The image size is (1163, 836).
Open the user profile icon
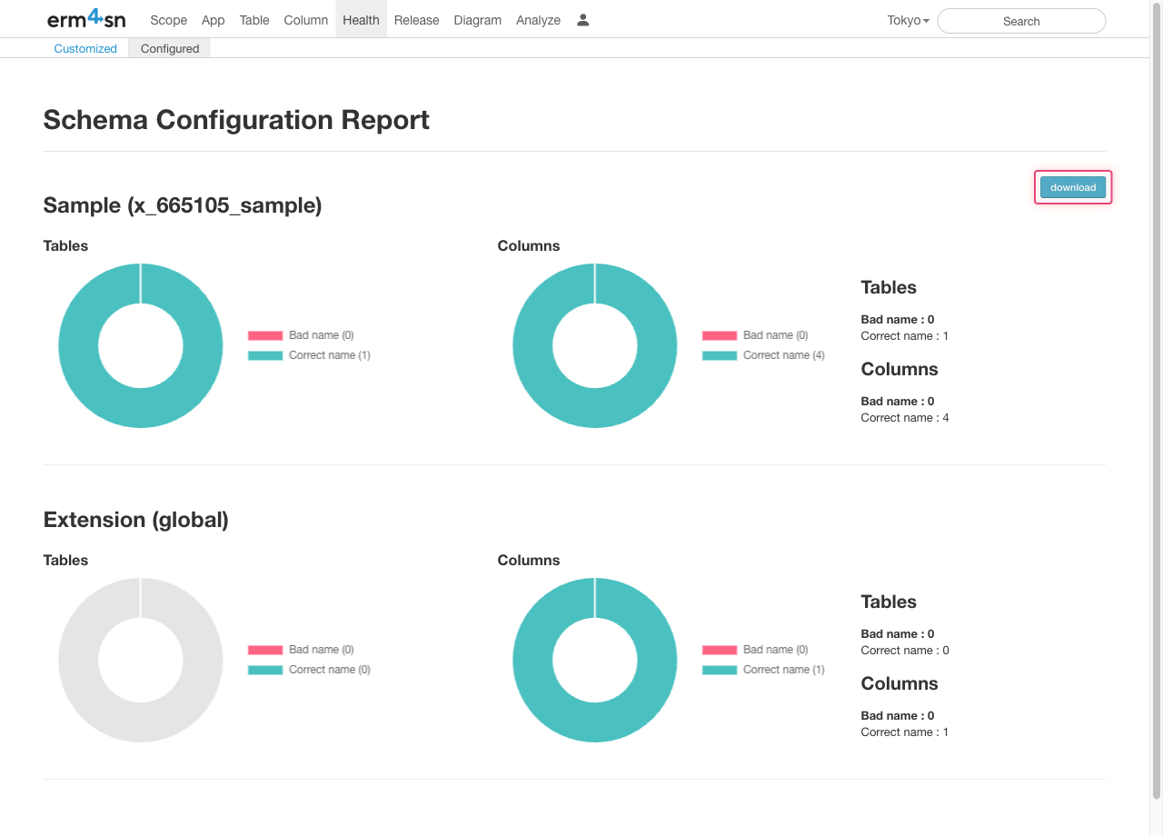583,20
